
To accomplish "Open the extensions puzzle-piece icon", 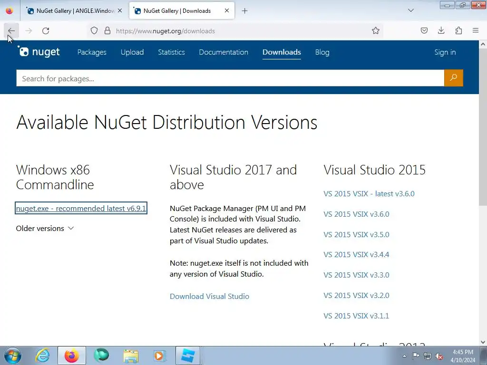I will pyautogui.click(x=458, y=31).
